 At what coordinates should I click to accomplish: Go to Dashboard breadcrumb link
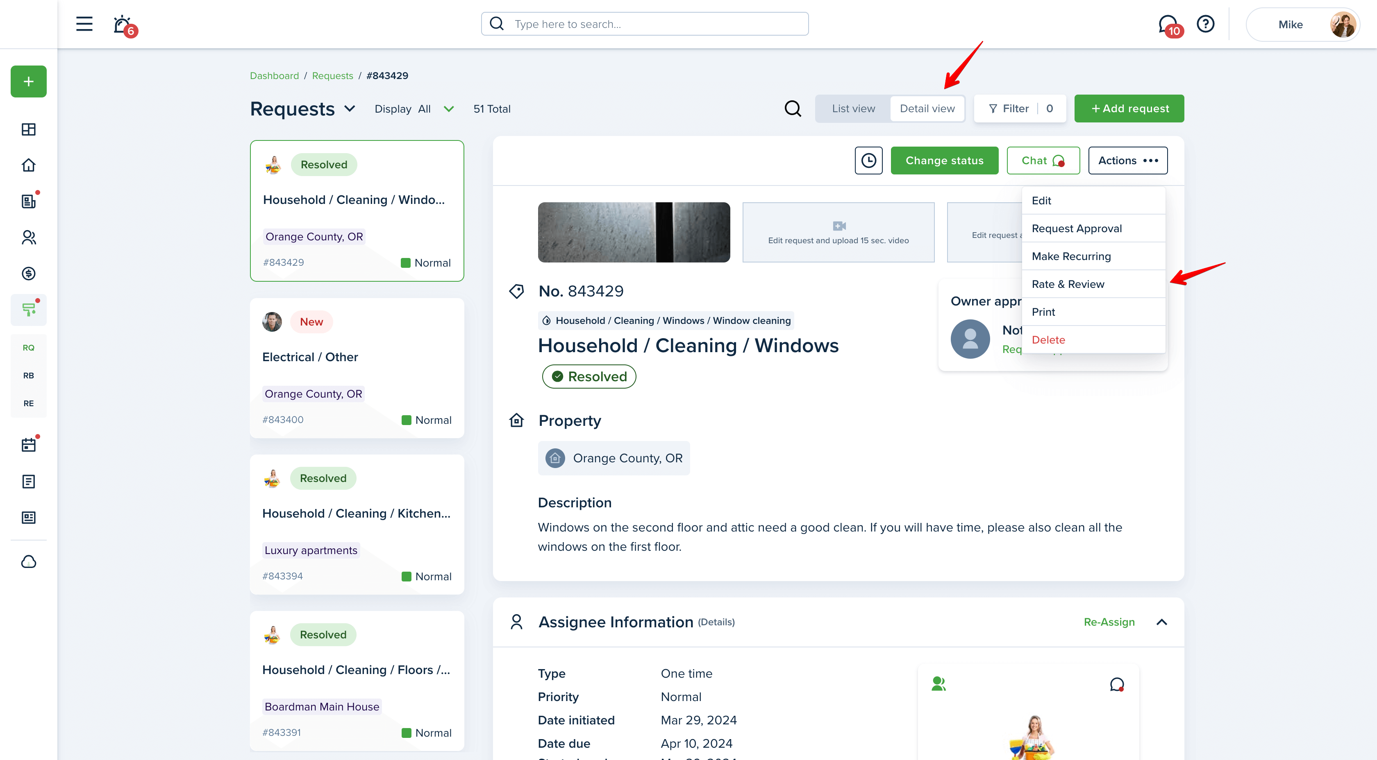point(274,75)
